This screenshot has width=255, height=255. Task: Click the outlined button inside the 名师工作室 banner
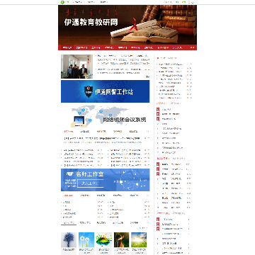point(90,183)
